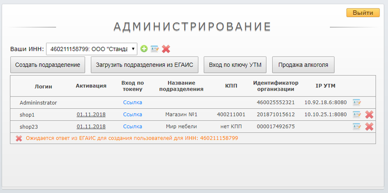The image size is (388, 193).
Task: Click Вход по ключу УТМ button
Action: tap(235, 65)
